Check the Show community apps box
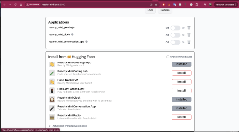 coord(168,57)
